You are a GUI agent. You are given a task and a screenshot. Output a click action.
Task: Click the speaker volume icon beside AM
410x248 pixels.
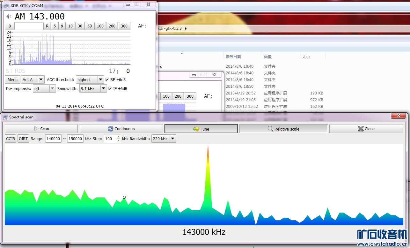pos(9,17)
